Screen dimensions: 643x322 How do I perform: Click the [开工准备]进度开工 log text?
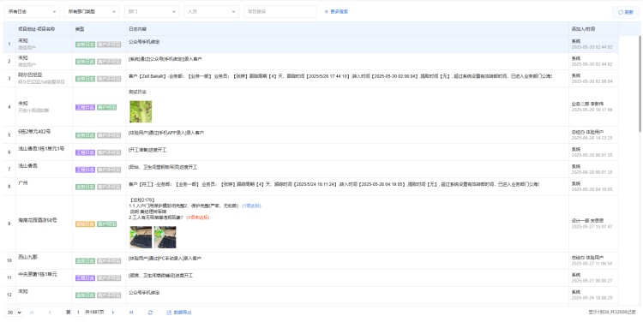tap(147, 151)
